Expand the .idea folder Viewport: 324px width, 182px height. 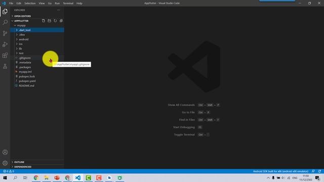pos(37,35)
